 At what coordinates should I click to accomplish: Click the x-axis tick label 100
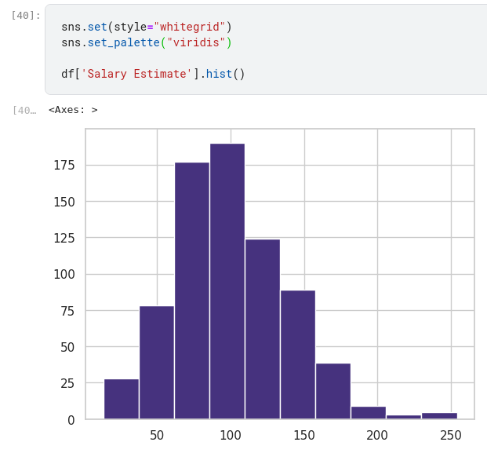coord(231,436)
